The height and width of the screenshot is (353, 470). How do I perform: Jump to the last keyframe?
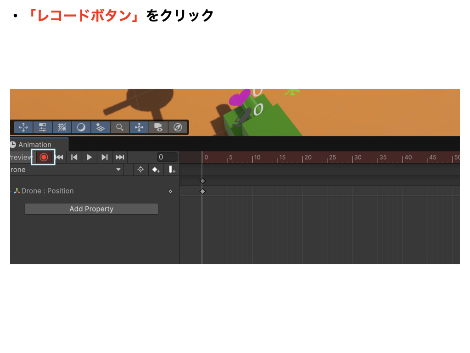tap(120, 157)
